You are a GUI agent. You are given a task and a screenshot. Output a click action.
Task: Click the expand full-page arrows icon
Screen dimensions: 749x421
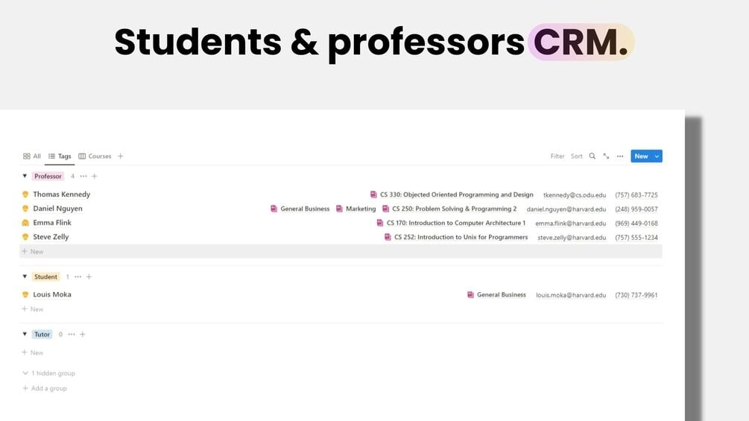[606, 156]
